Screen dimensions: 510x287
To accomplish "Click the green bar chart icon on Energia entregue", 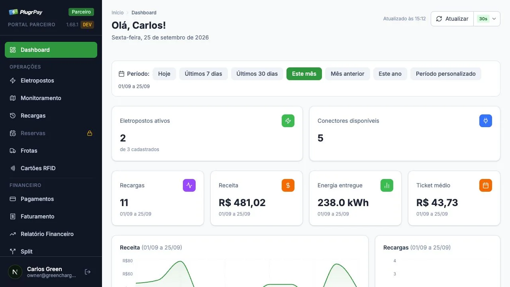I will click(387, 185).
